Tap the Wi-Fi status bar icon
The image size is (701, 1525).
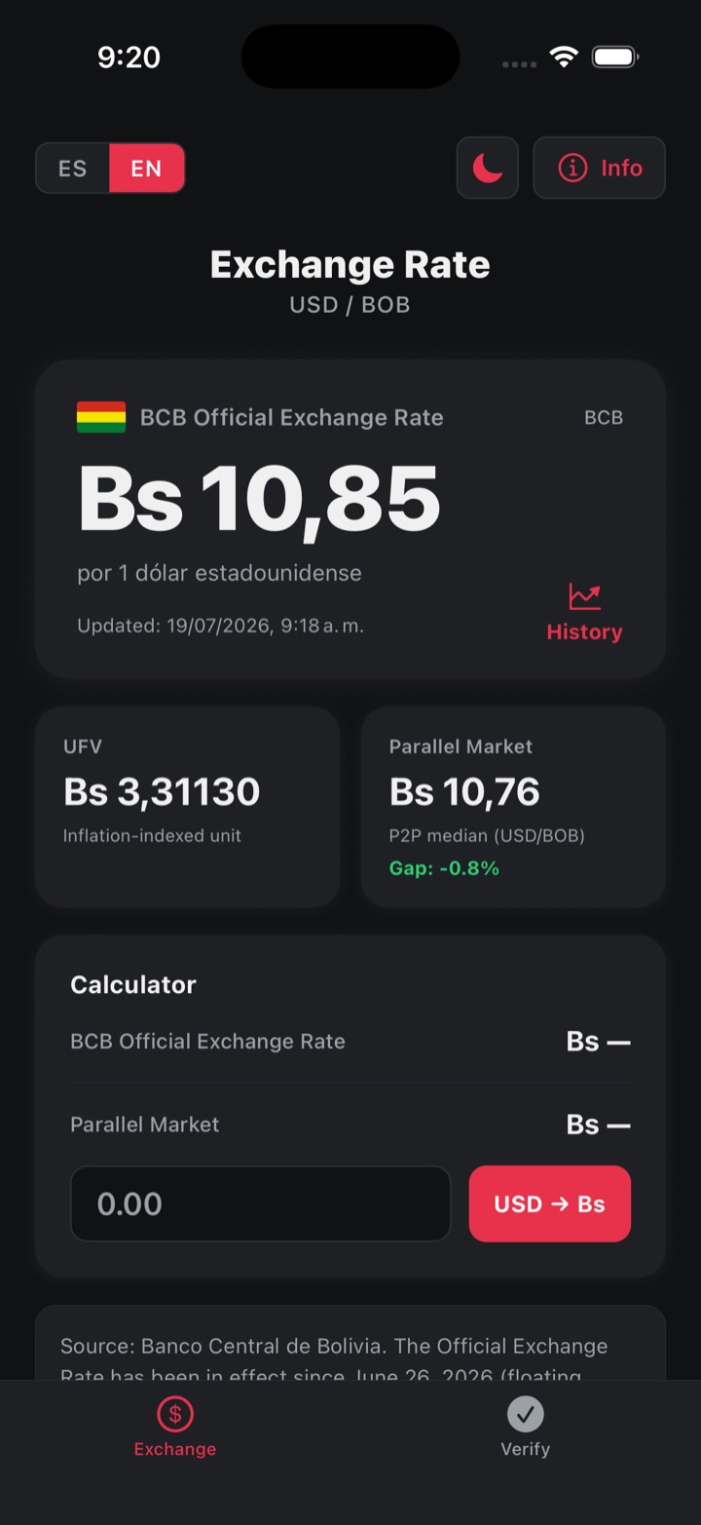coord(564,57)
